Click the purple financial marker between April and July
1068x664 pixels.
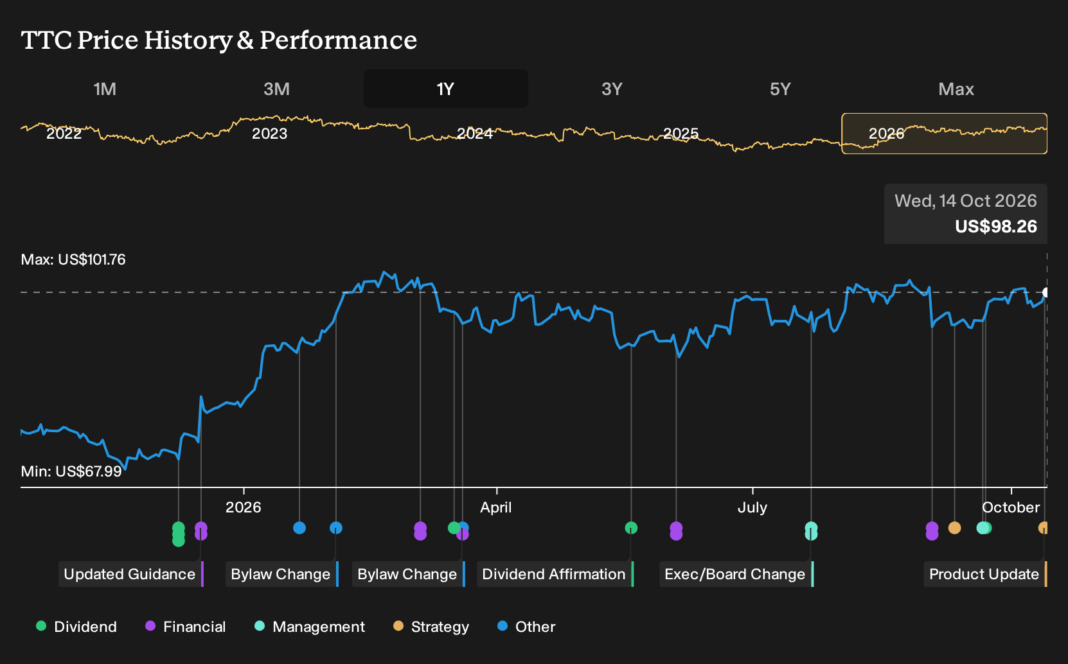click(x=676, y=531)
